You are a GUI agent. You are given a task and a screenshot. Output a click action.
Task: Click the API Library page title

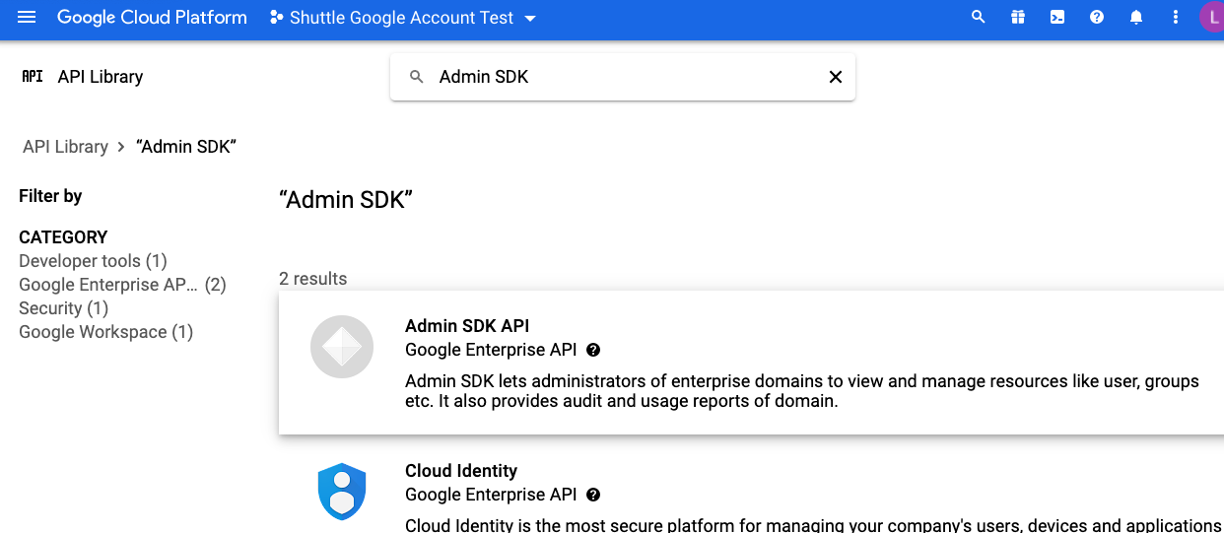click(101, 77)
